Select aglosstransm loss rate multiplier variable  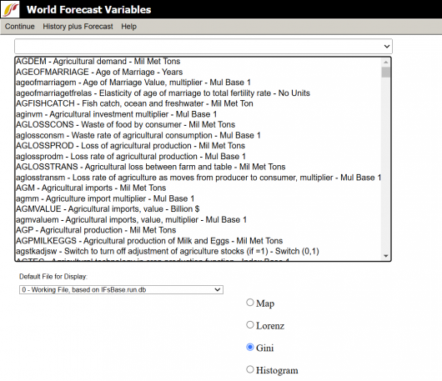(198, 178)
